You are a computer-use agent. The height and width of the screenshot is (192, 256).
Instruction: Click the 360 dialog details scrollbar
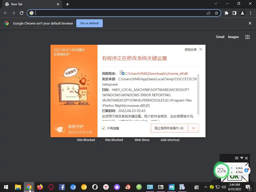point(198,94)
